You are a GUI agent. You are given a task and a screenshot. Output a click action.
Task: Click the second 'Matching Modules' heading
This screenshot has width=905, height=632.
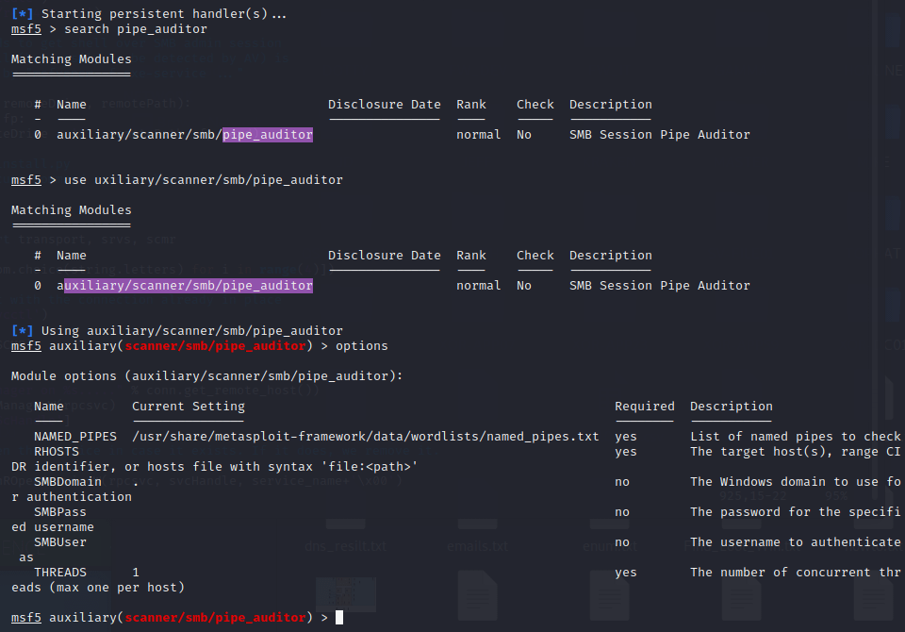(71, 209)
